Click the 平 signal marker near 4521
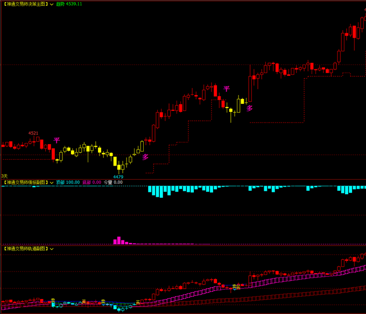366x314 pixels. tap(57, 140)
